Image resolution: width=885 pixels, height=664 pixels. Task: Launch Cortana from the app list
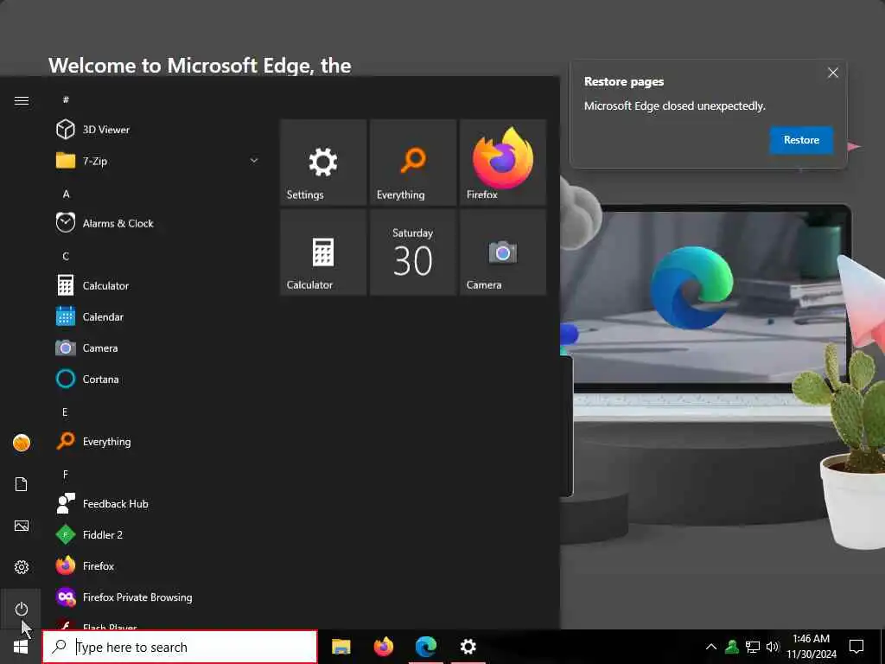(157, 379)
